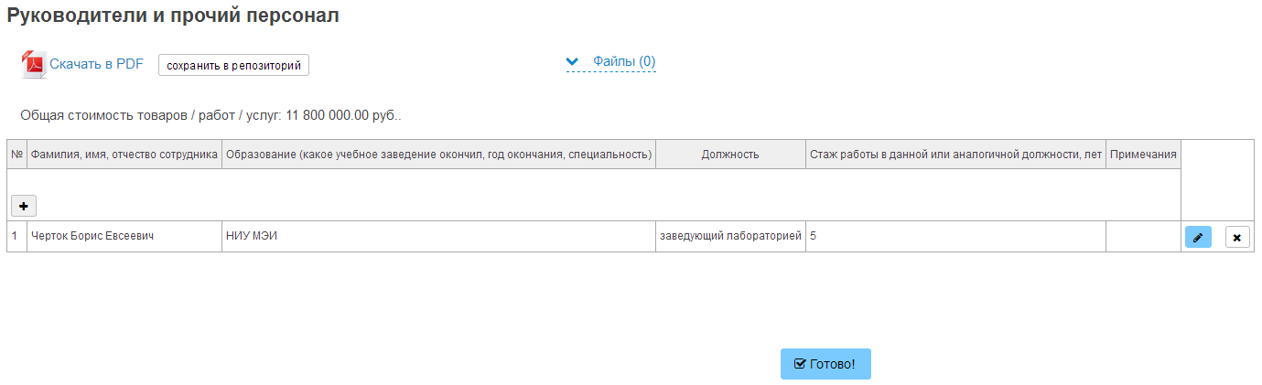Click the 'НИУ МЭИ' education cell
The width and height of the screenshot is (1262, 385).
click(x=252, y=237)
